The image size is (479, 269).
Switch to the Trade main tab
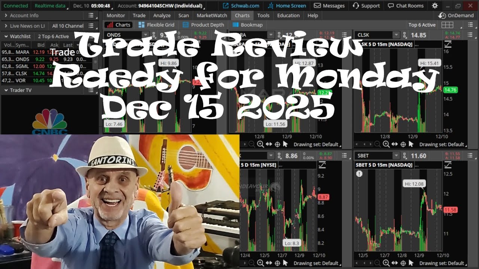pyautogui.click(x=139, y=15)
